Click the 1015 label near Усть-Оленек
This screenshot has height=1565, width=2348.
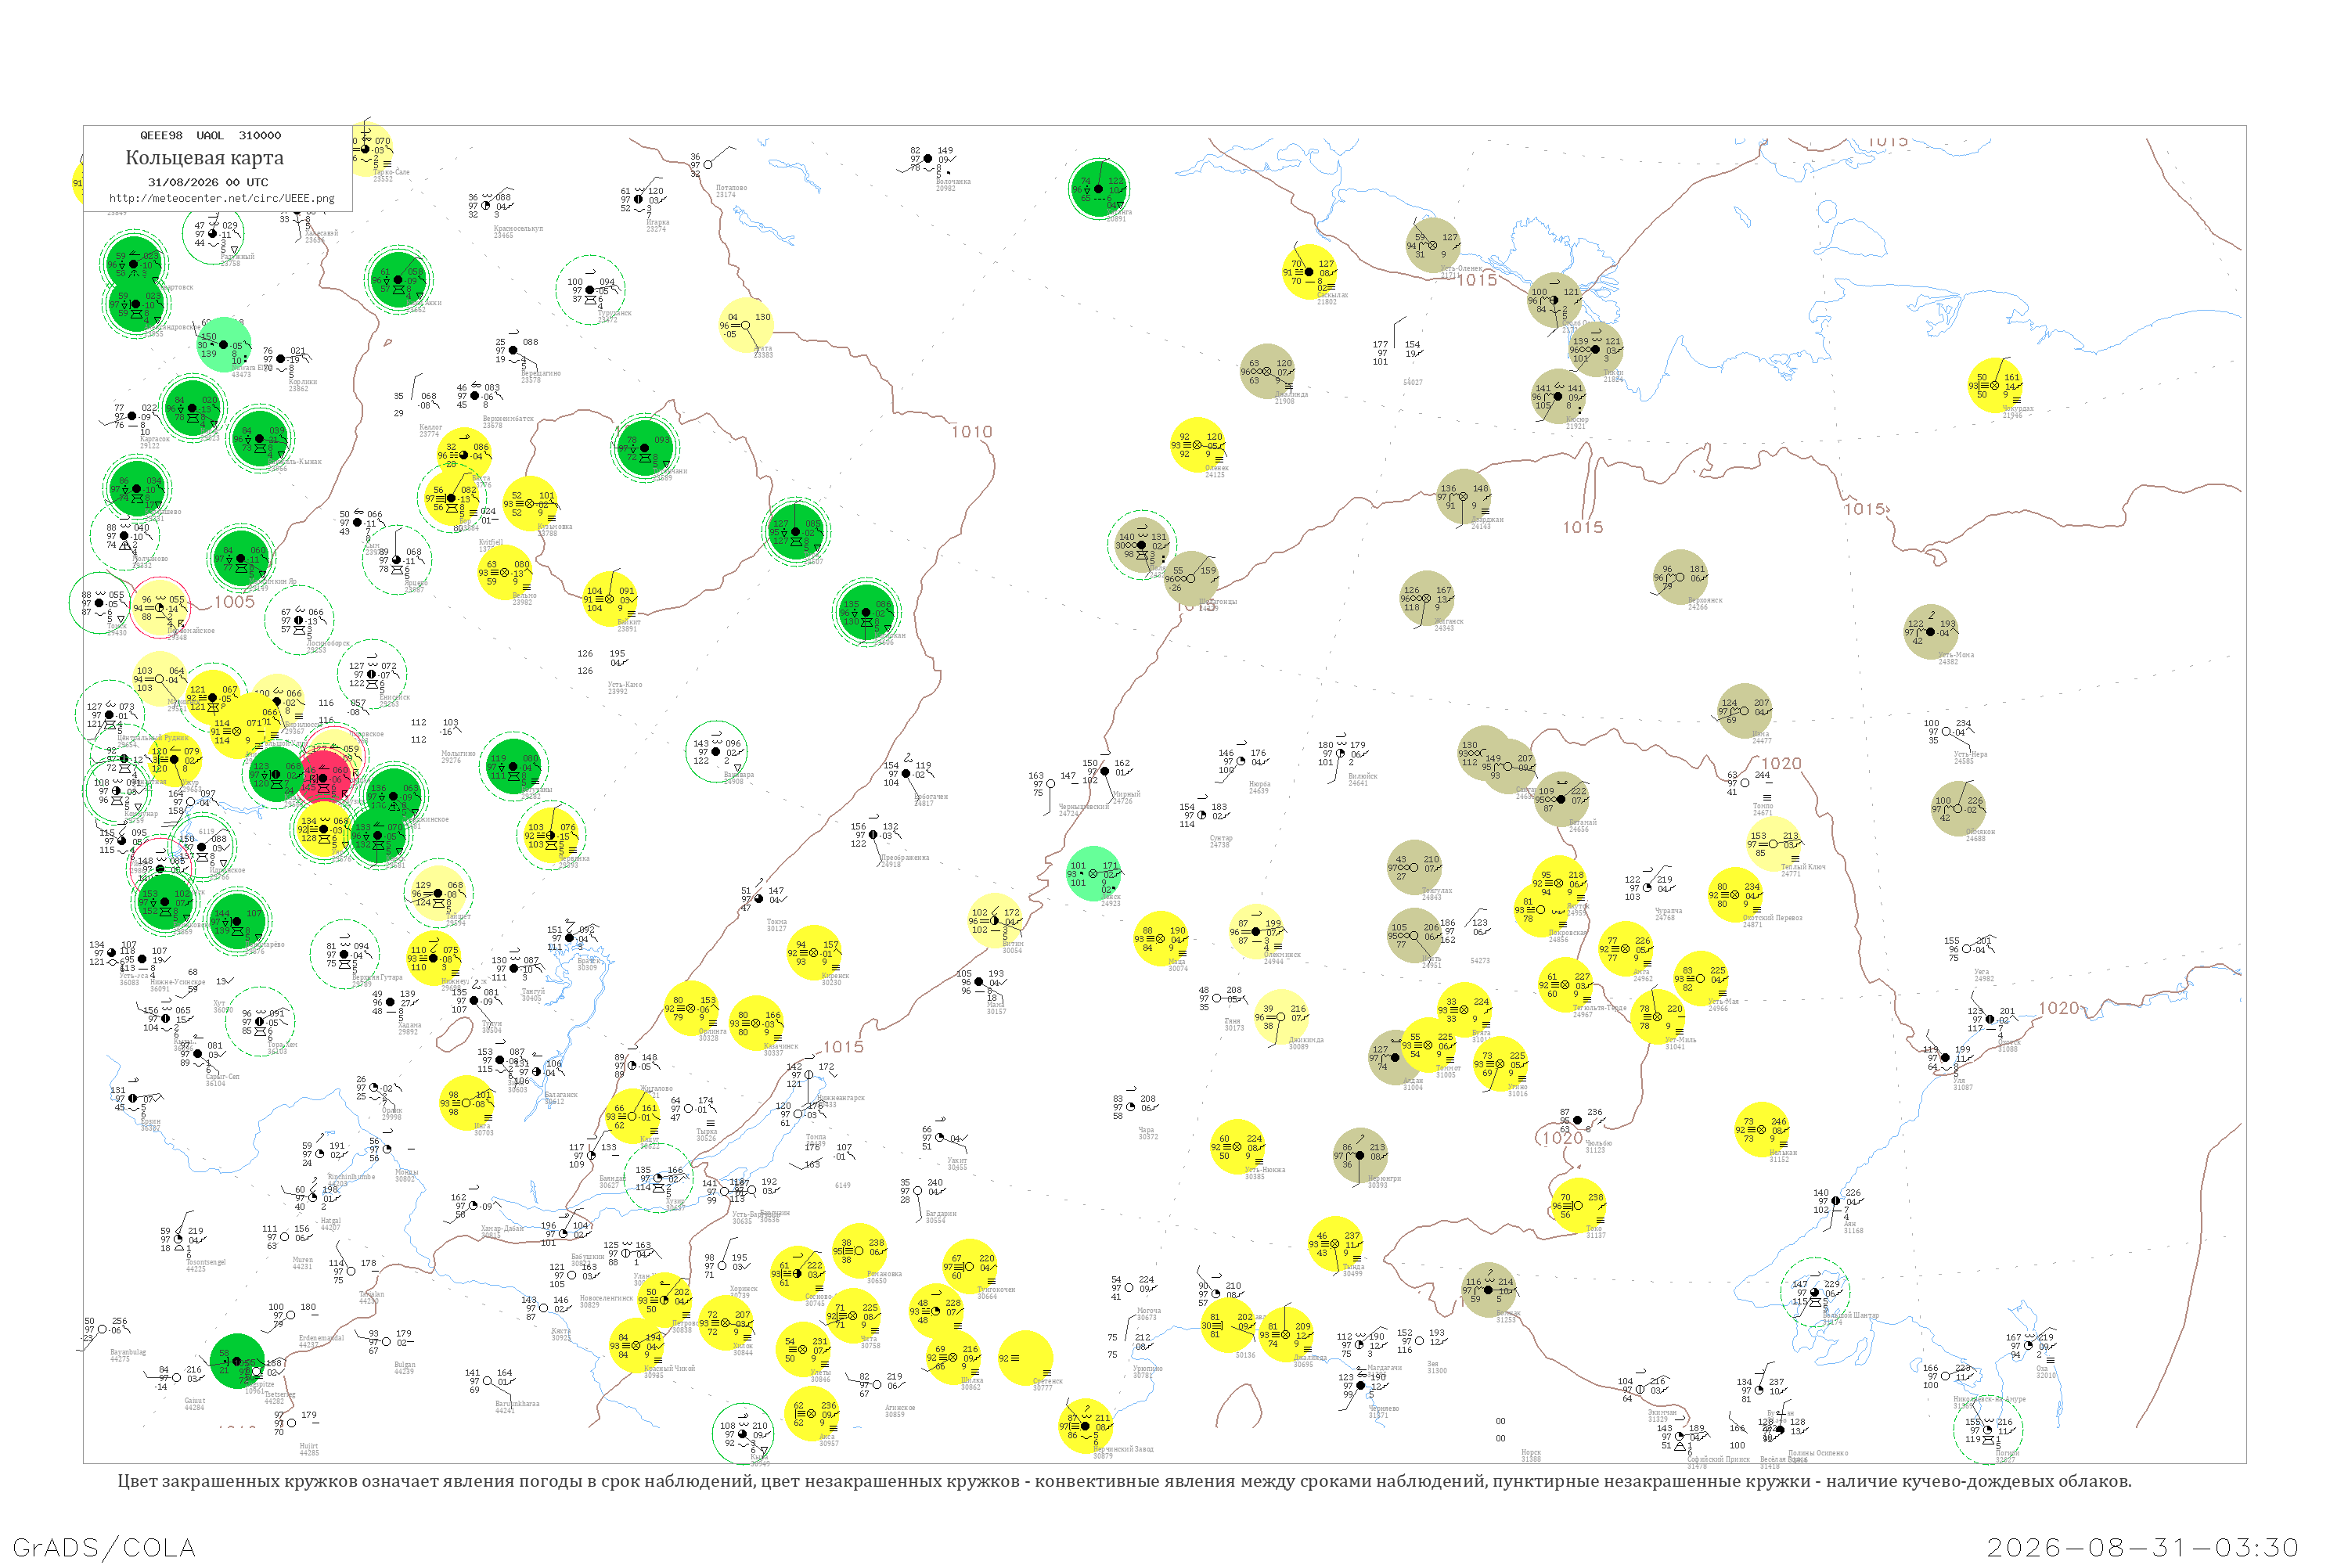[x=1478, y=280]
